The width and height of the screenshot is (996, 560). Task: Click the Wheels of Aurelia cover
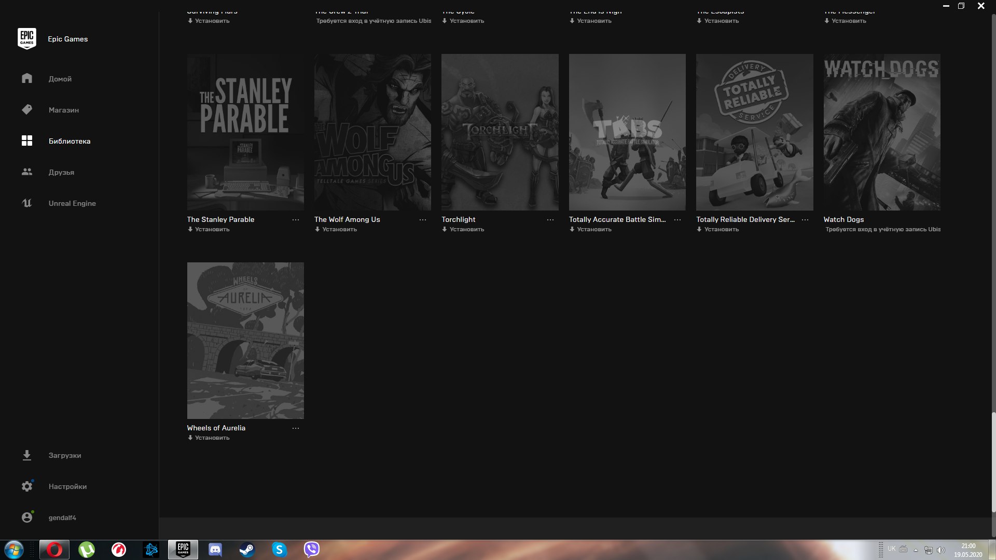tap(245, 341)
